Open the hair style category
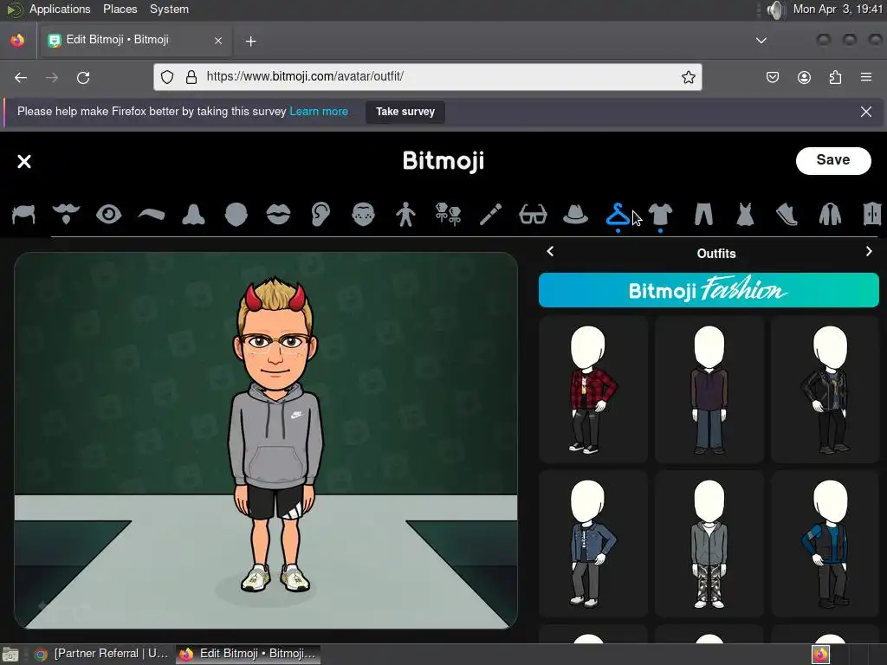Viewport: 887px width, 665px height. point(23,215)
